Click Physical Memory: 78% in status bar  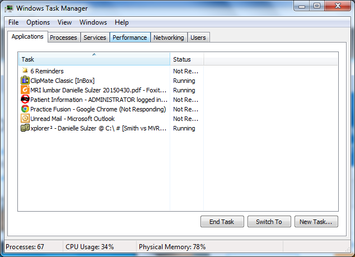point(172,246)
